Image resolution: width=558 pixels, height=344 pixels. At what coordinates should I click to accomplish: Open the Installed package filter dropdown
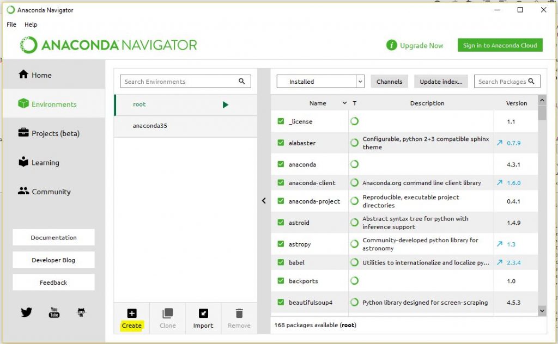tap(320, 82)
